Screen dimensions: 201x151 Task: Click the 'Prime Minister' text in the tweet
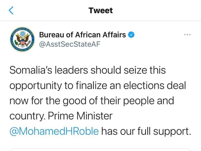click(x=80, y=116)
